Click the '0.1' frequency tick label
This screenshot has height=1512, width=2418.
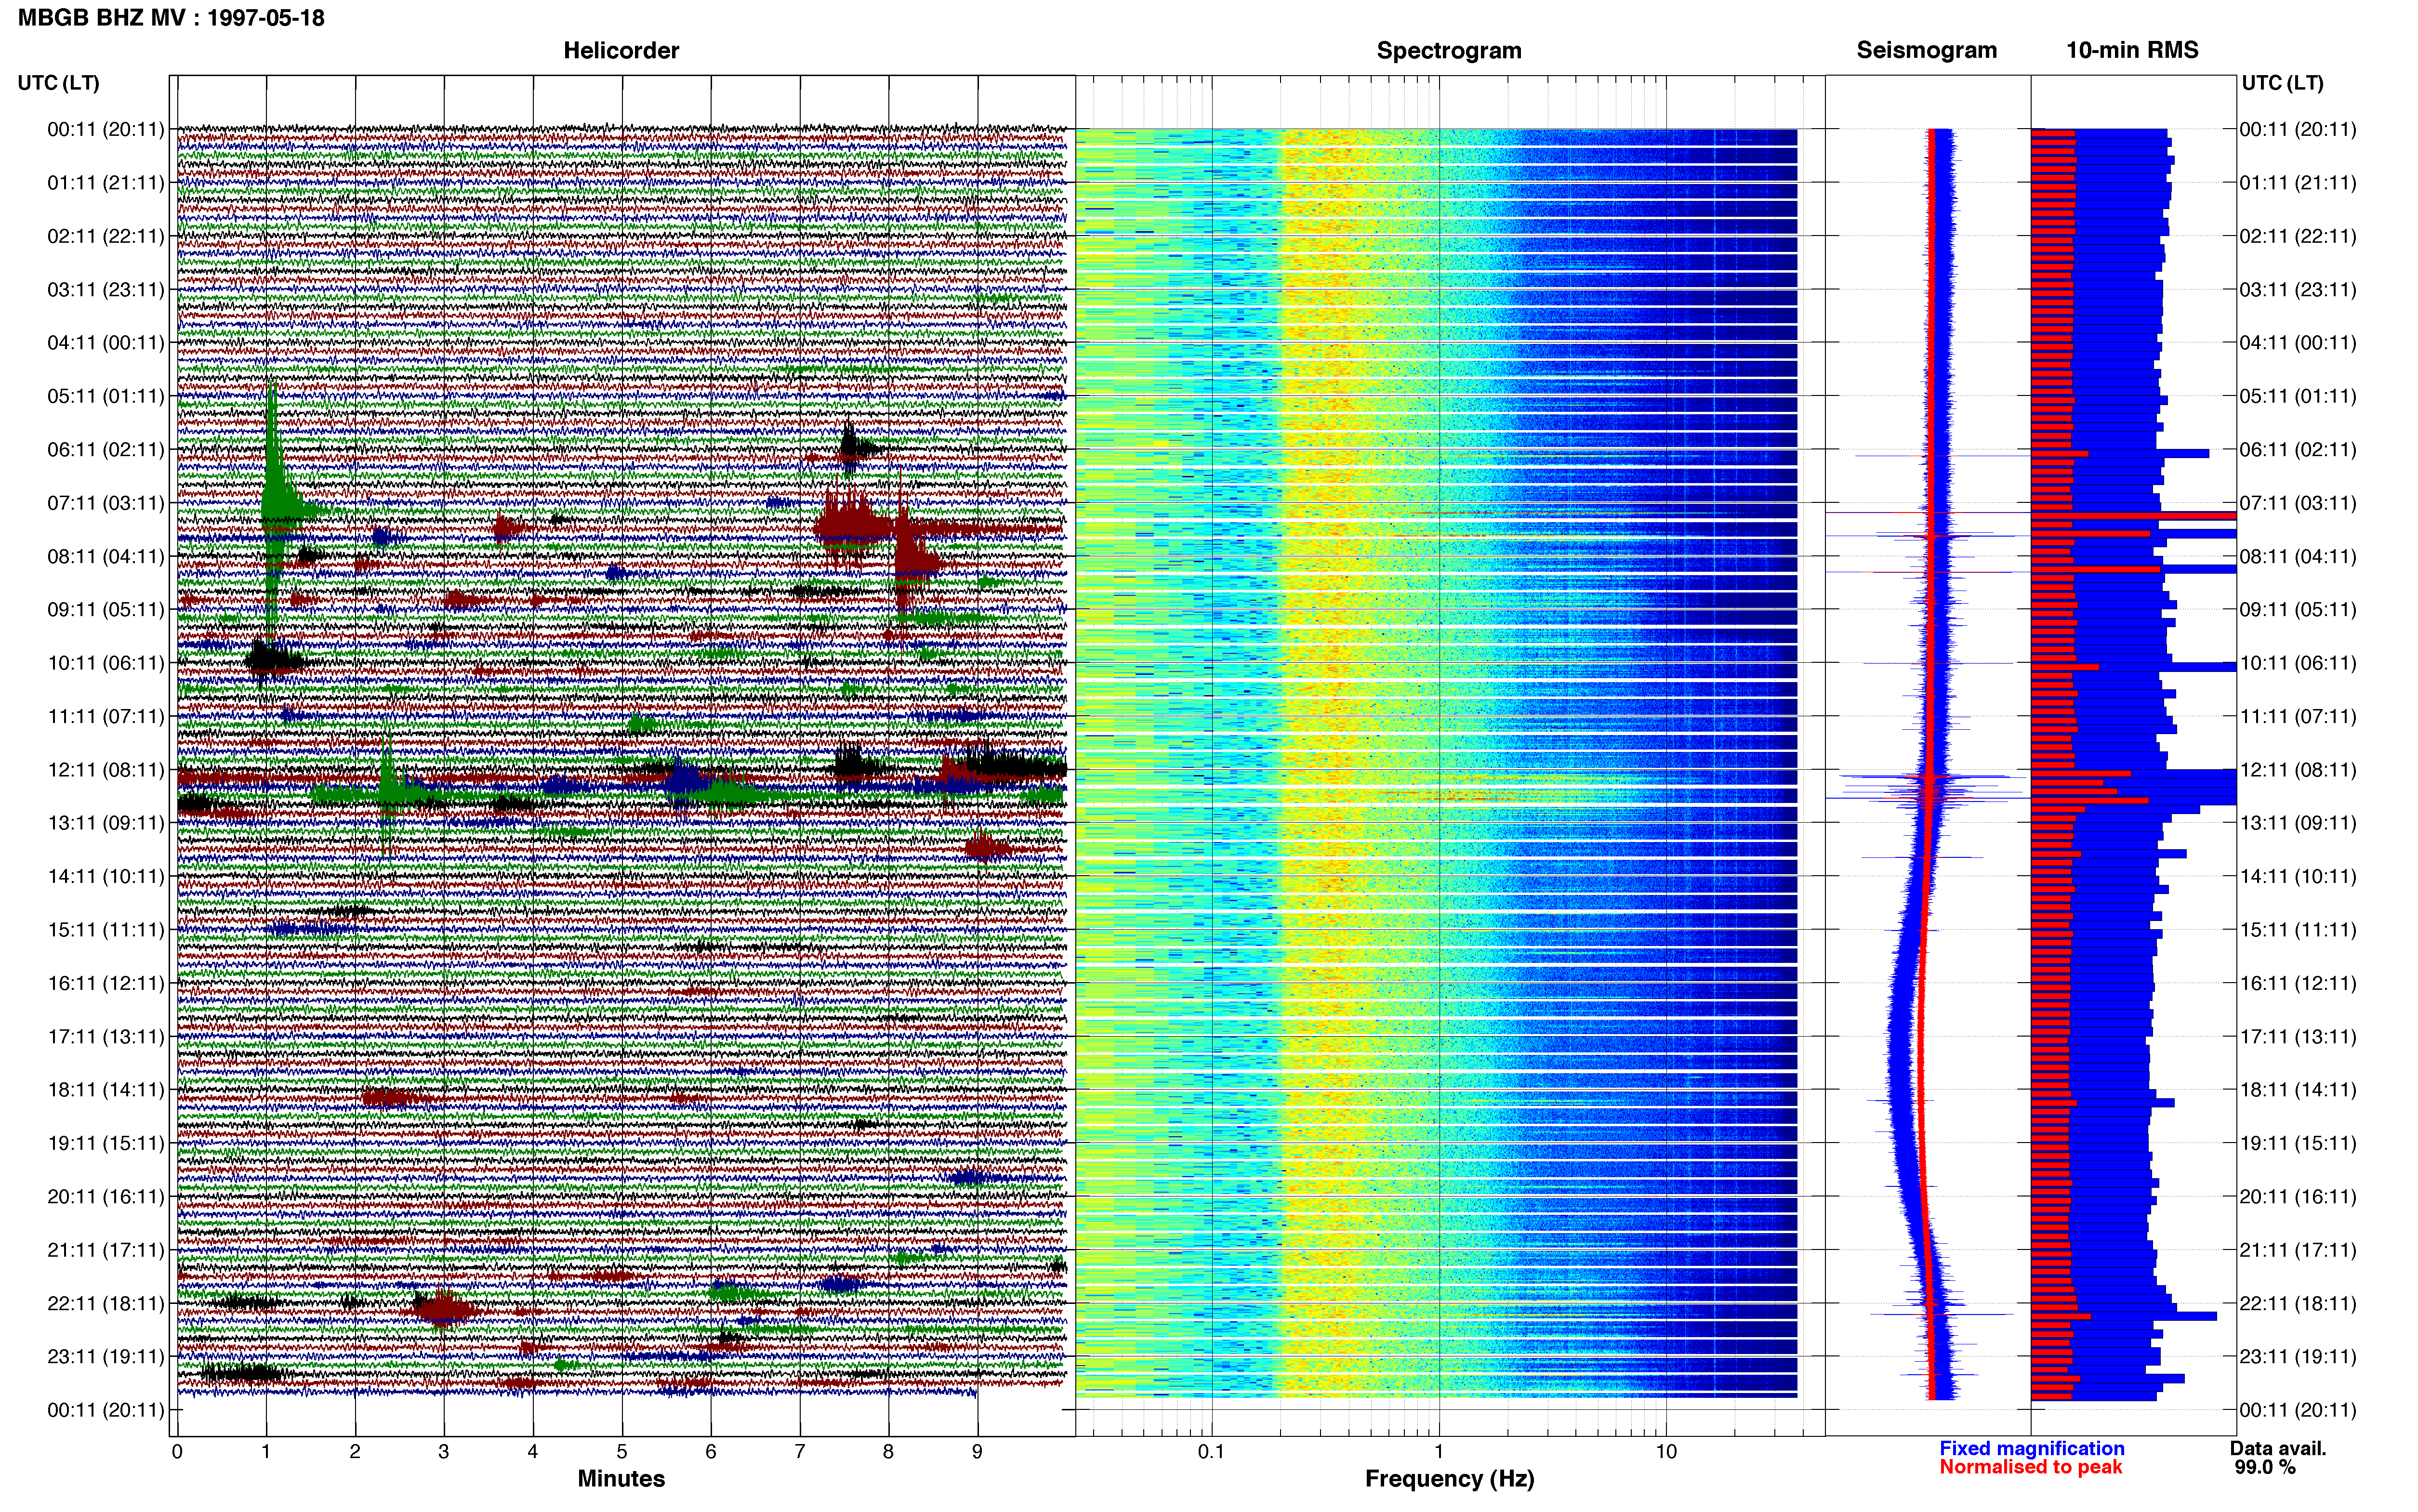1211,1452
